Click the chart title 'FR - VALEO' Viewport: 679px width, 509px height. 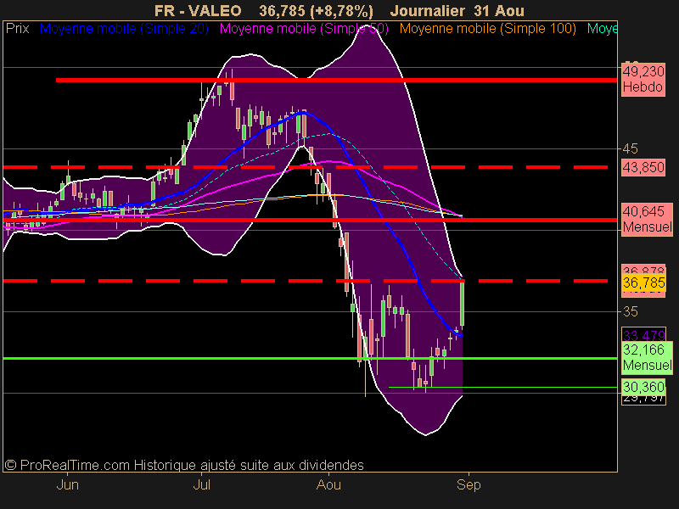click(x=198, y=10)
